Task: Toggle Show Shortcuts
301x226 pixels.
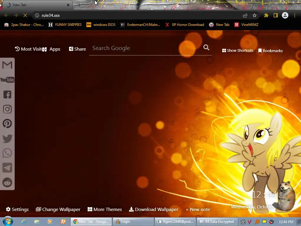Action: coord(238,51)
